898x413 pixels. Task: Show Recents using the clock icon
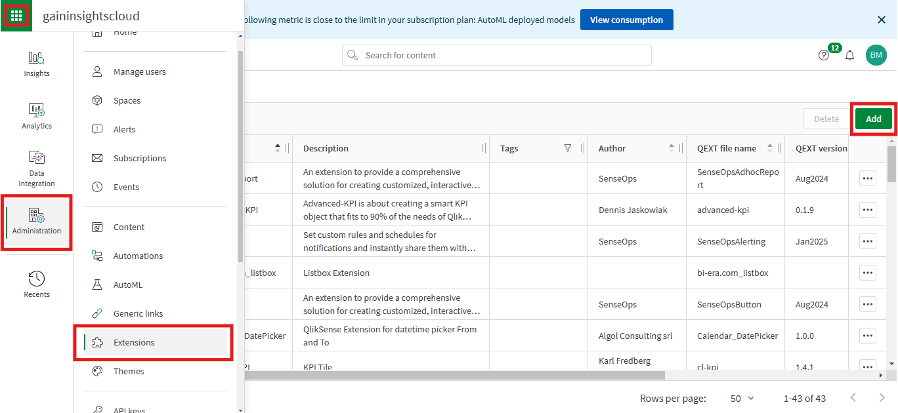coord(36,282)
